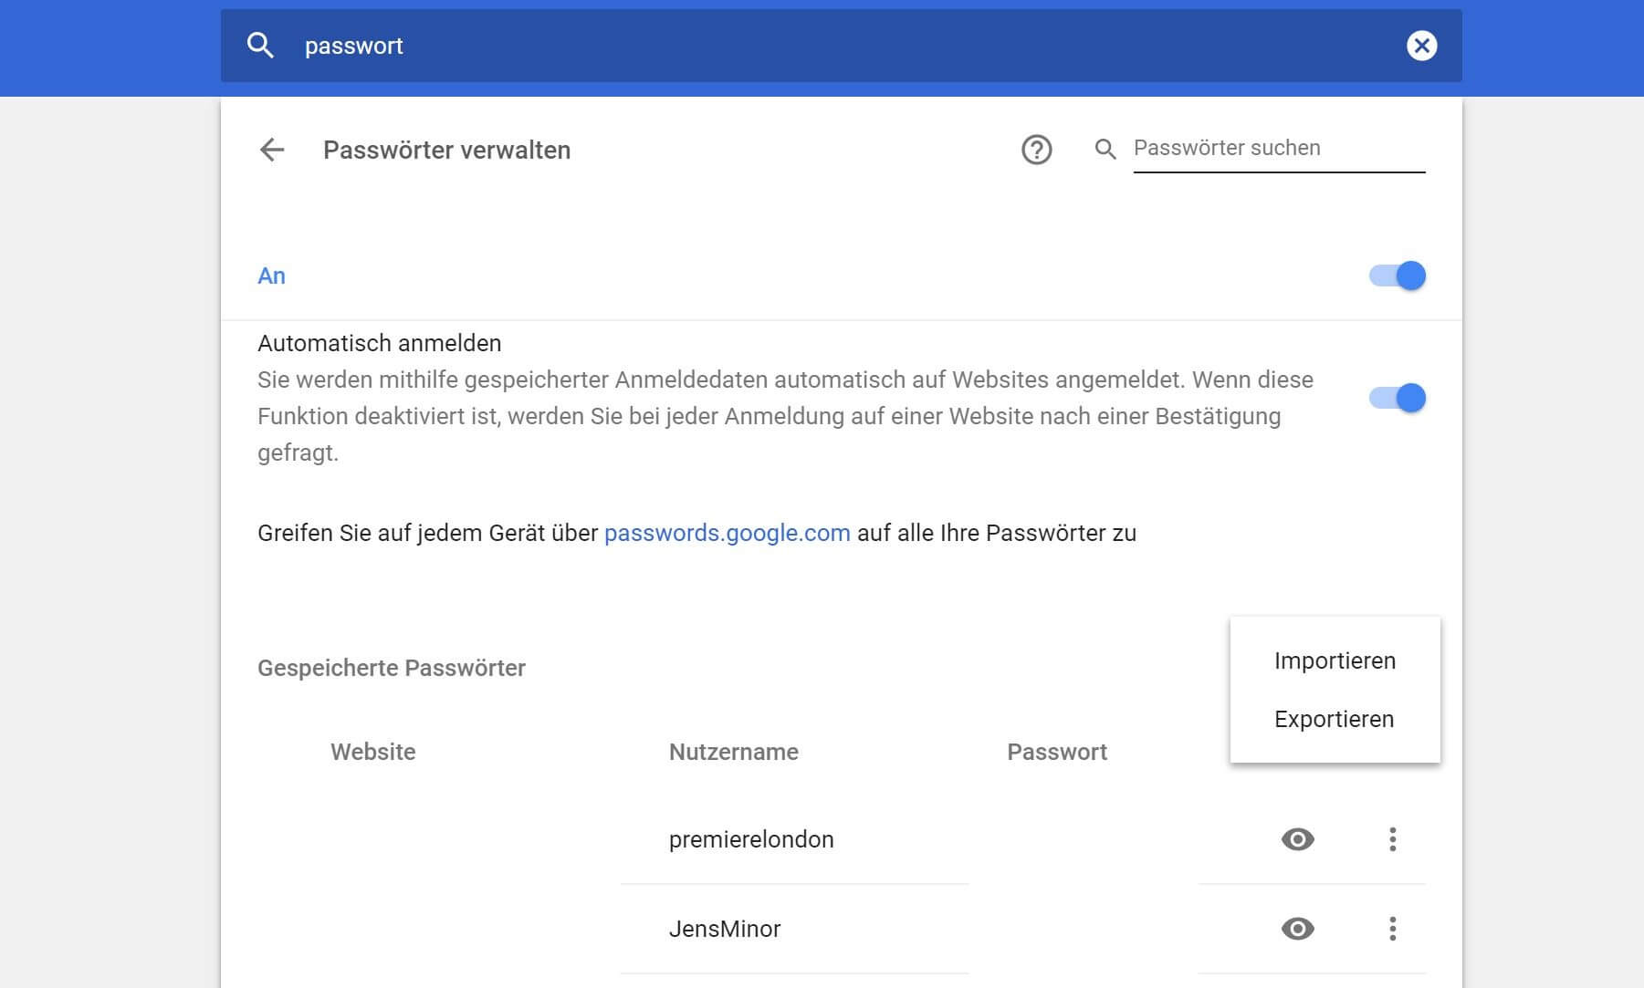Open the three-dot menu for premierelondon

1392,839
